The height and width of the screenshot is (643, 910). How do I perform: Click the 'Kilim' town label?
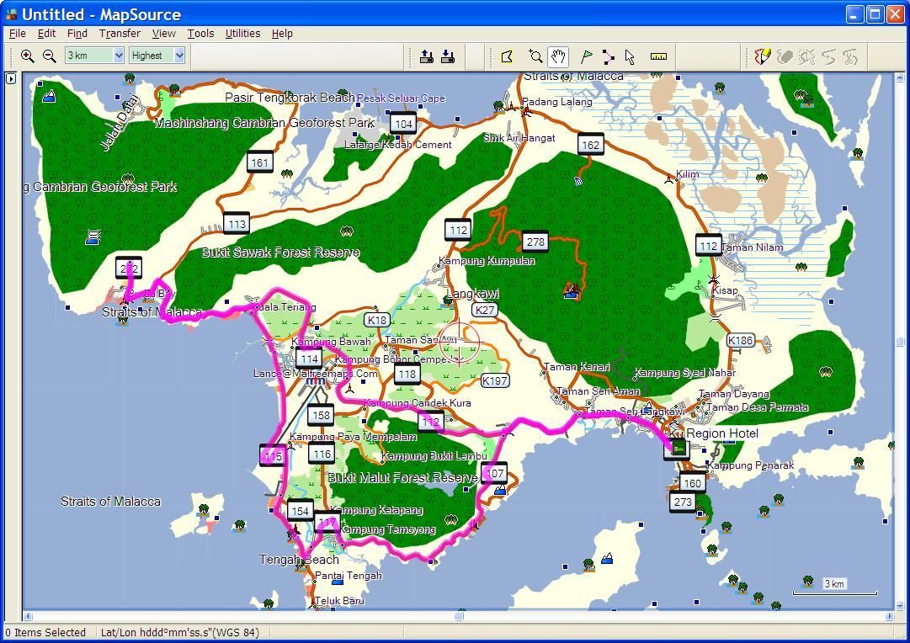point(688,174)
